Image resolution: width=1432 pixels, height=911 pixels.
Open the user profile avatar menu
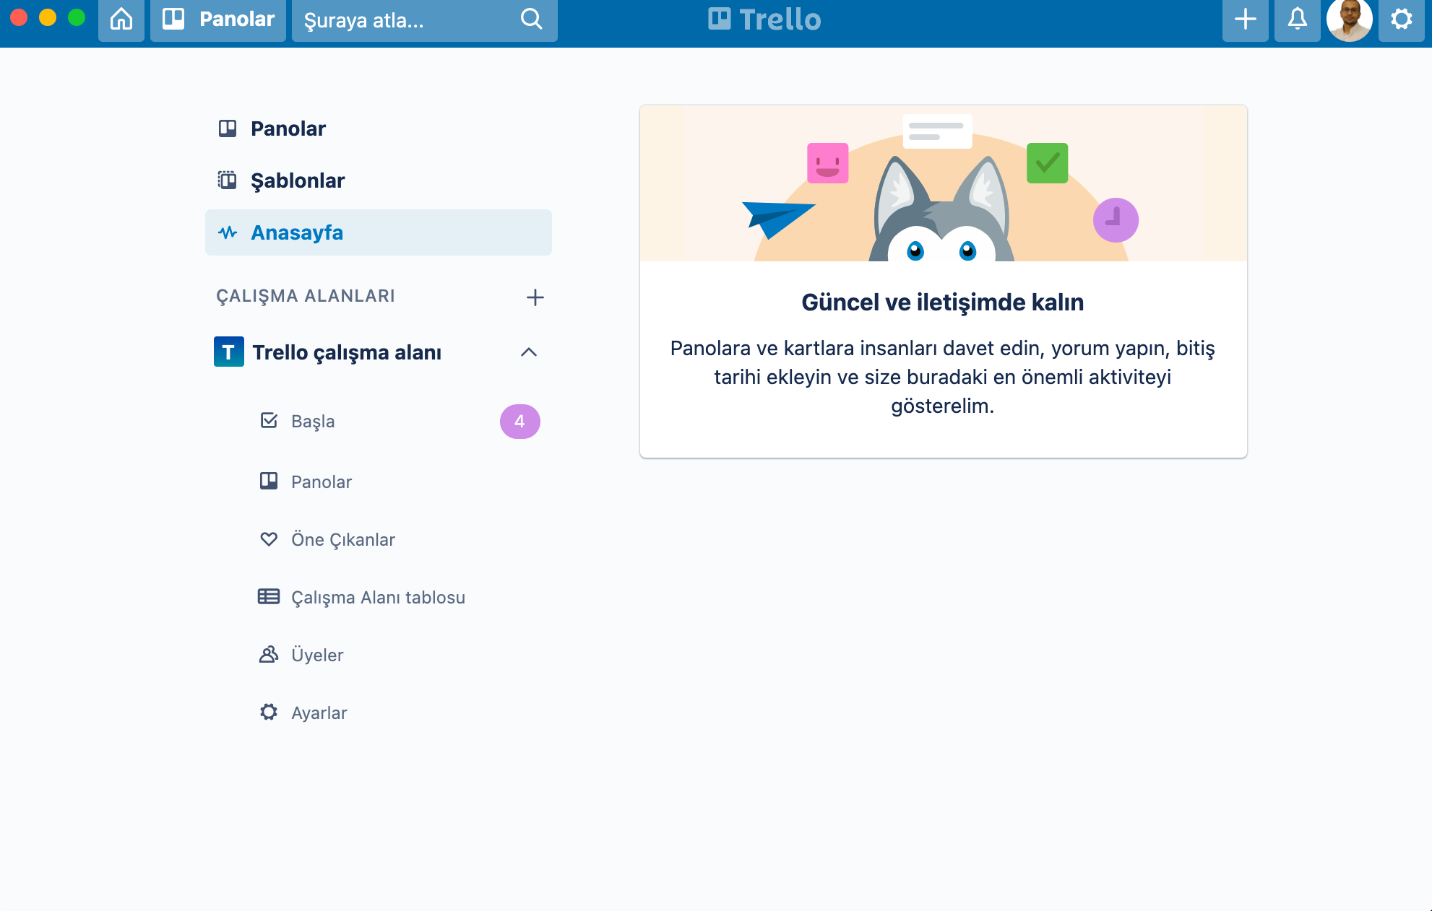click(x=1350, y=19)
